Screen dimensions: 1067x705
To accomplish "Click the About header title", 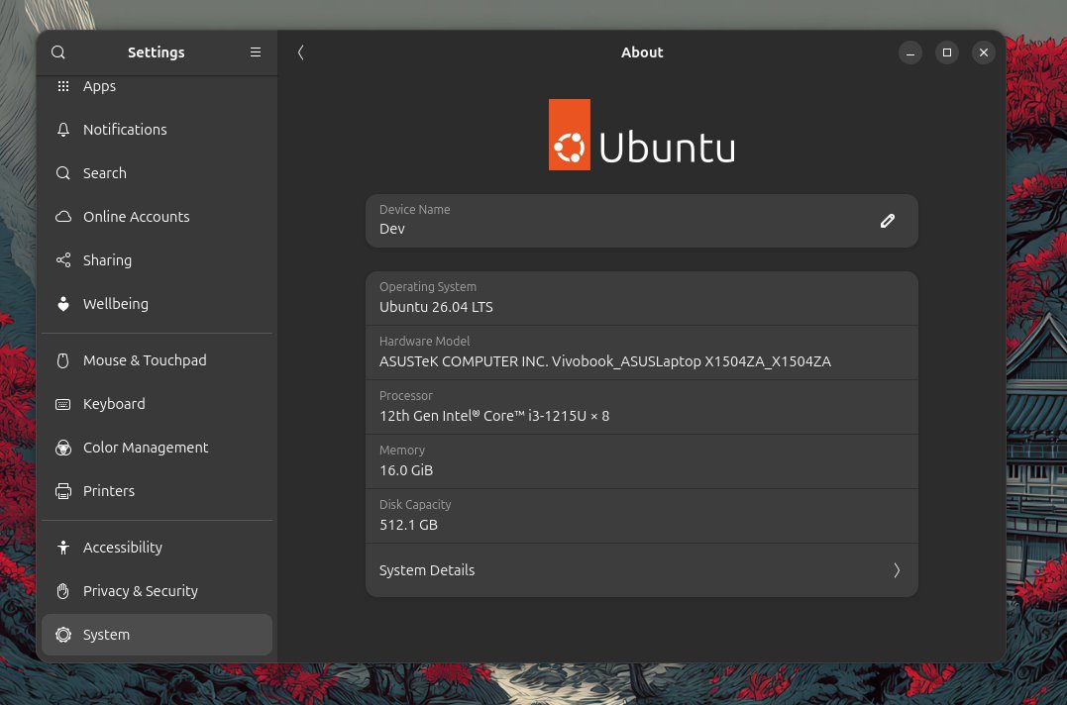I will (642, 52).
